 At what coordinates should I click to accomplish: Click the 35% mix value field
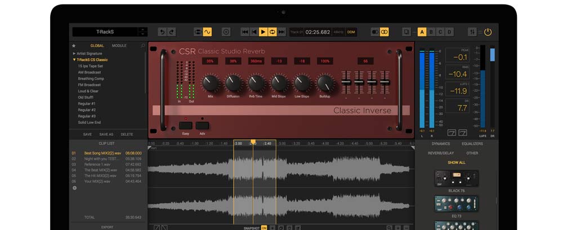210,61
